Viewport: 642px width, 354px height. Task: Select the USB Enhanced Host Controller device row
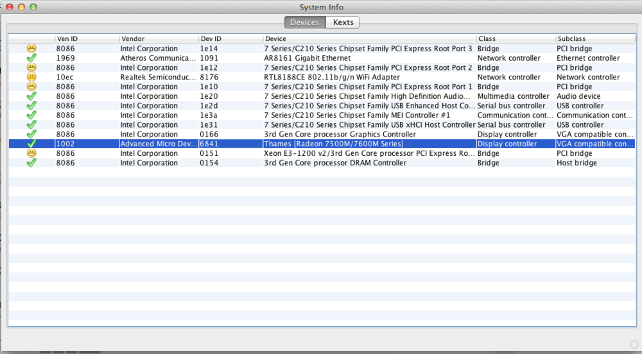point(369,106)
